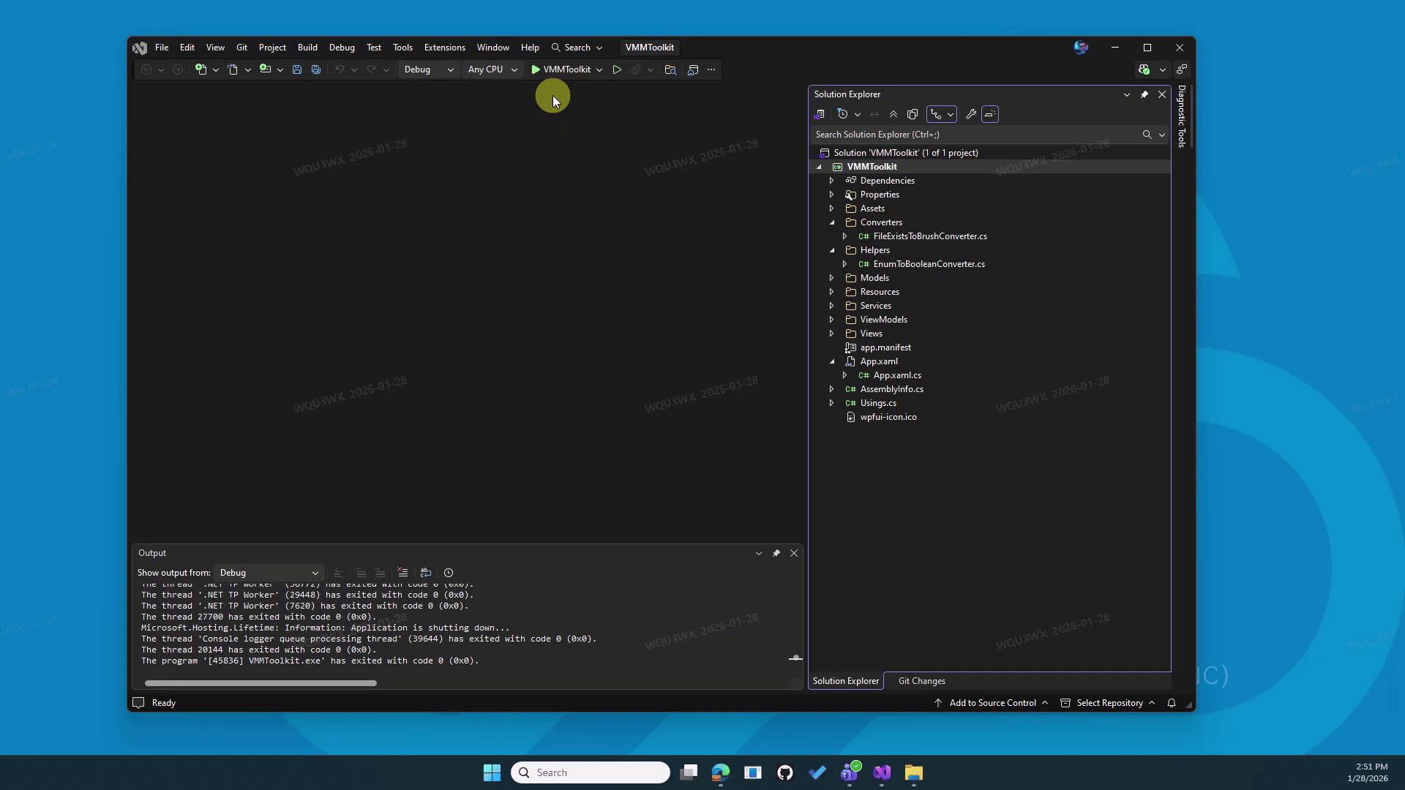
Task: Switch to the Git Changes tab
Action: tap(921, 680)
